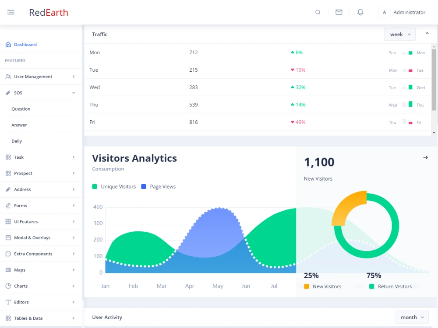Expand the Charts submenu chevron
Screen dimensions: 438x328
[x=74, y=286]
